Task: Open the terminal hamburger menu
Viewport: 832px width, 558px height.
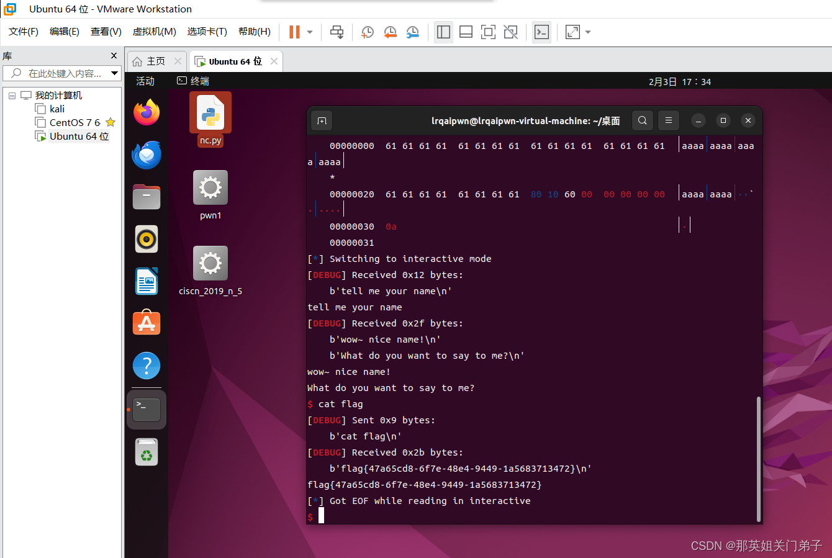Action: 669,120
